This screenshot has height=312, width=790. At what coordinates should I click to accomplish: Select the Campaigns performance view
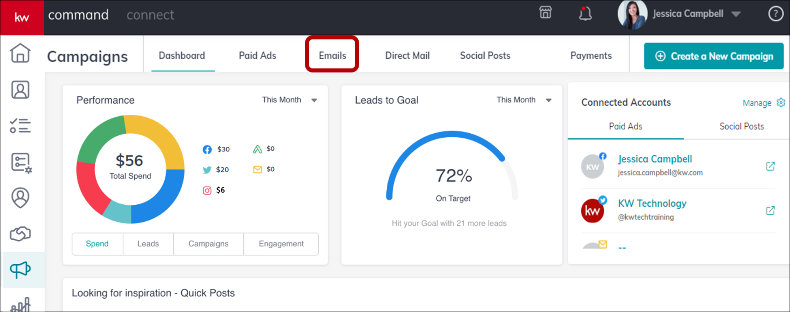[x=208, y=244]
